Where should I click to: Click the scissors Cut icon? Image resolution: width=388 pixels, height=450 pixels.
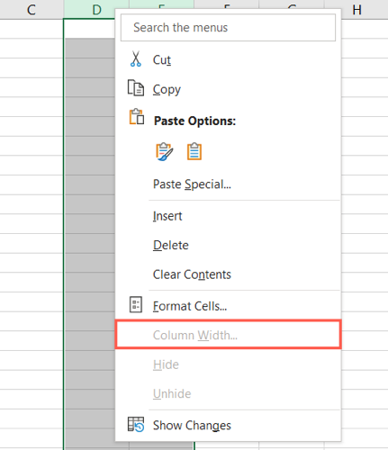tap(136, 58)
